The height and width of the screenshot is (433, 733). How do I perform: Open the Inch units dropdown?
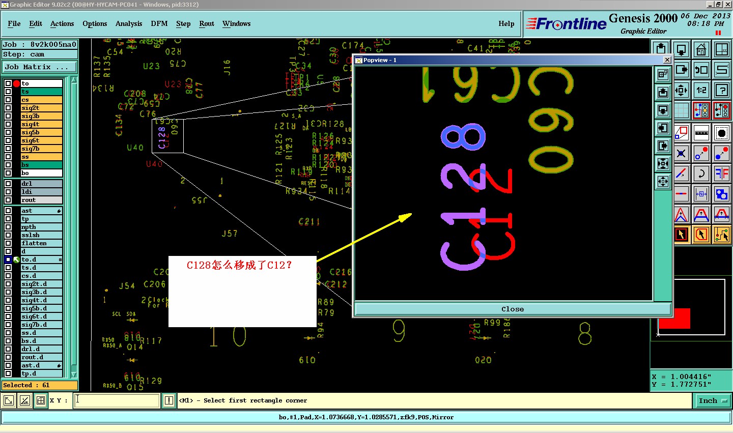click(x=712, y=400)
